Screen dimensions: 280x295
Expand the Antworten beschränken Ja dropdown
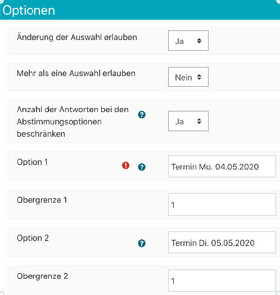point(188,121)
